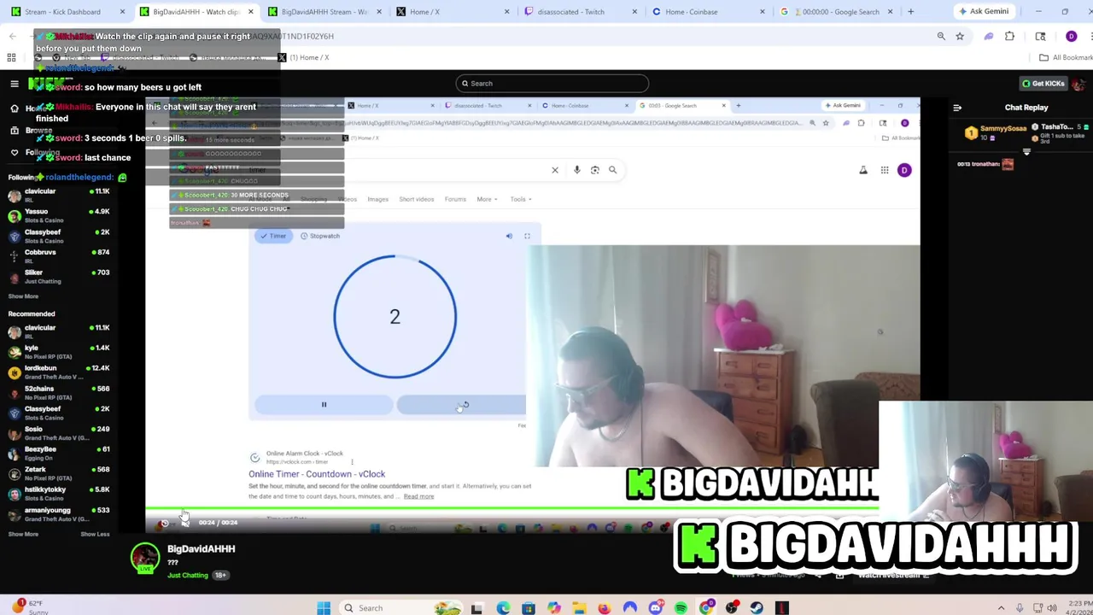1093x615 pixels.
Task: Open Chrome profile avatar D
Action: coord(1071,36)
